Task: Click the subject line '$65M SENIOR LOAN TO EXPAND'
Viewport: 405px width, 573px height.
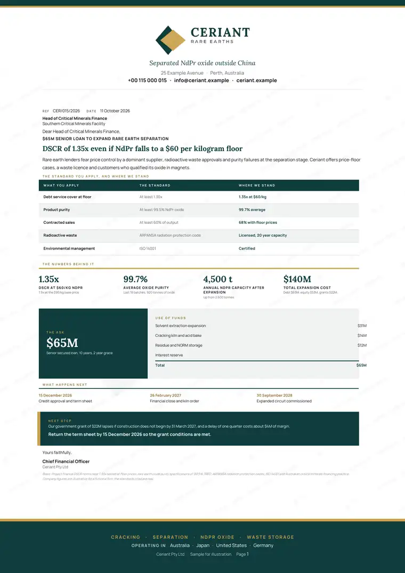Action: [x=106, y=139]
